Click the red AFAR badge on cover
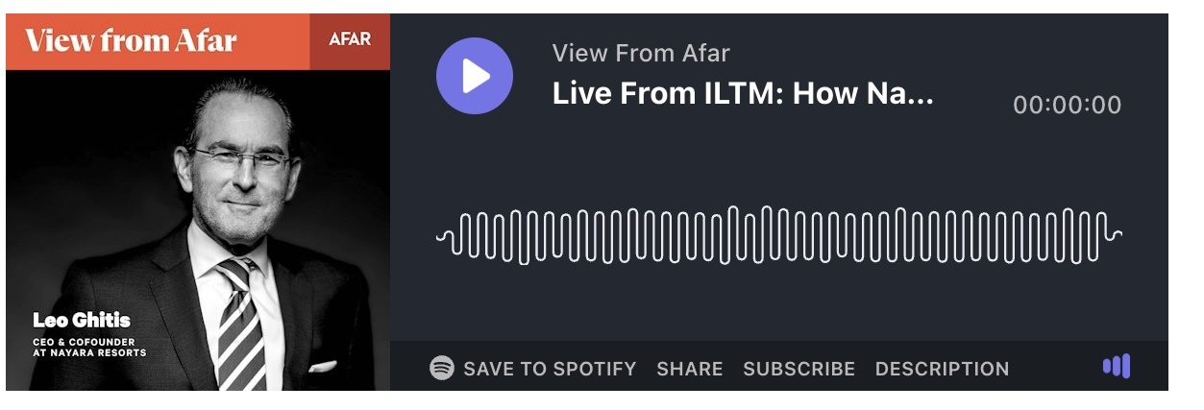Viewport: 1204px width, 410px height. coord(350,40)
